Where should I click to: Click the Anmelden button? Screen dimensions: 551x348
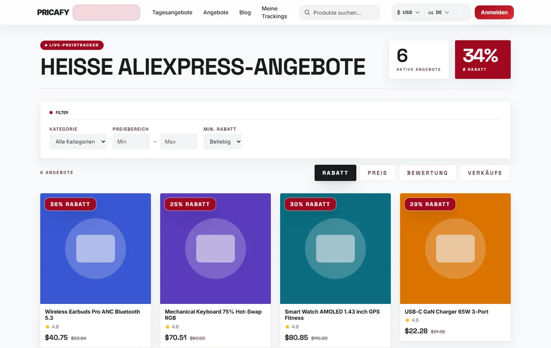494,12
